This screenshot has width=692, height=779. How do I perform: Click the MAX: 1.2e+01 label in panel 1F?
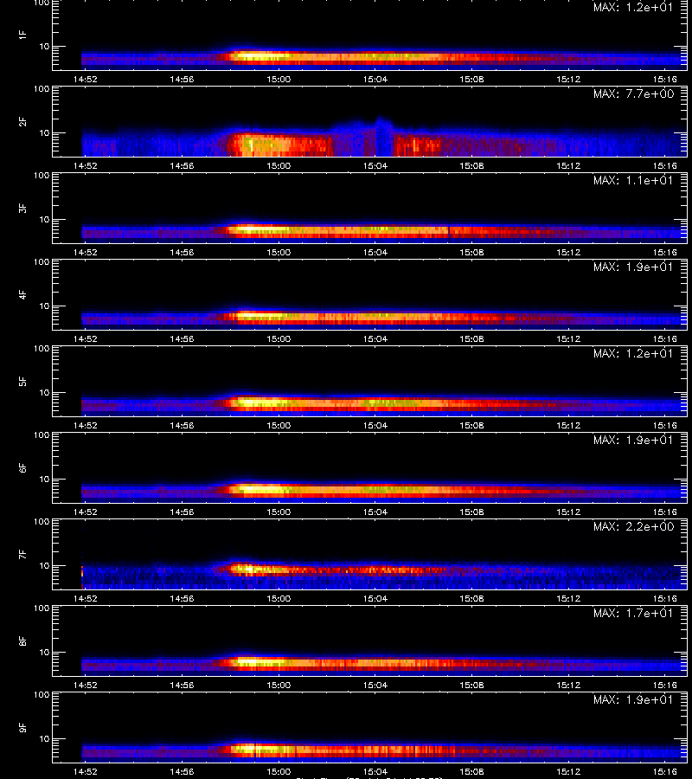pos(633,7)
